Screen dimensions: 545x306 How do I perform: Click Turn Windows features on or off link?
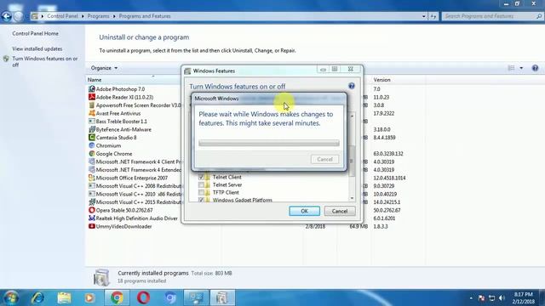pyautogui.click(x=45, y=62)
